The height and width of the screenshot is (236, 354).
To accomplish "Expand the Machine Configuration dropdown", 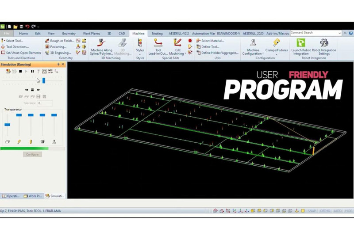I will pos(253,54).
